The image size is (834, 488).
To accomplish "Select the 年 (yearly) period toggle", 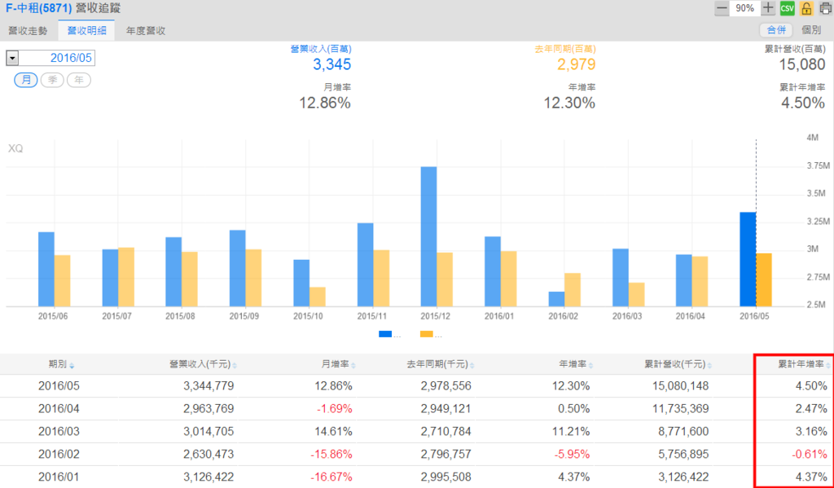I will pyautogui.click(x=79, y=81).
